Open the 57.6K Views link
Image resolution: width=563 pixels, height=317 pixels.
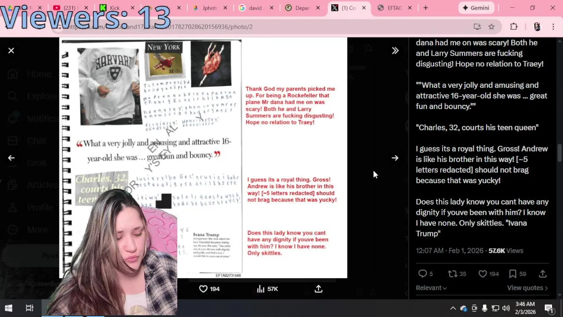pos(506,251)
